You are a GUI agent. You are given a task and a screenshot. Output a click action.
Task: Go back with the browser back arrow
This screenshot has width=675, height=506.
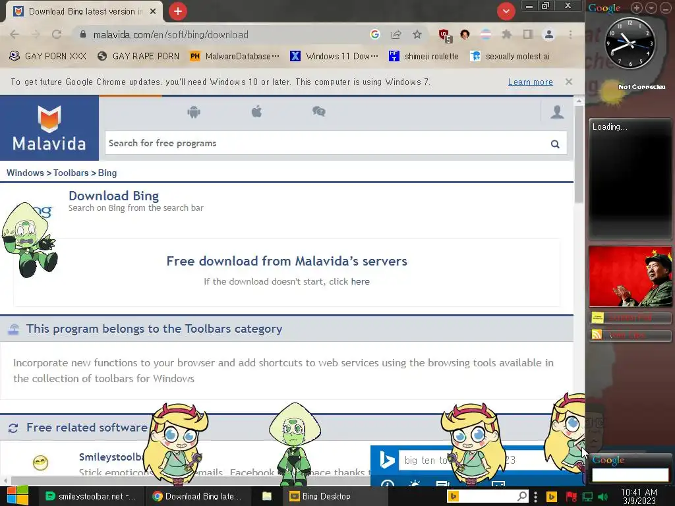click(15, 34)
